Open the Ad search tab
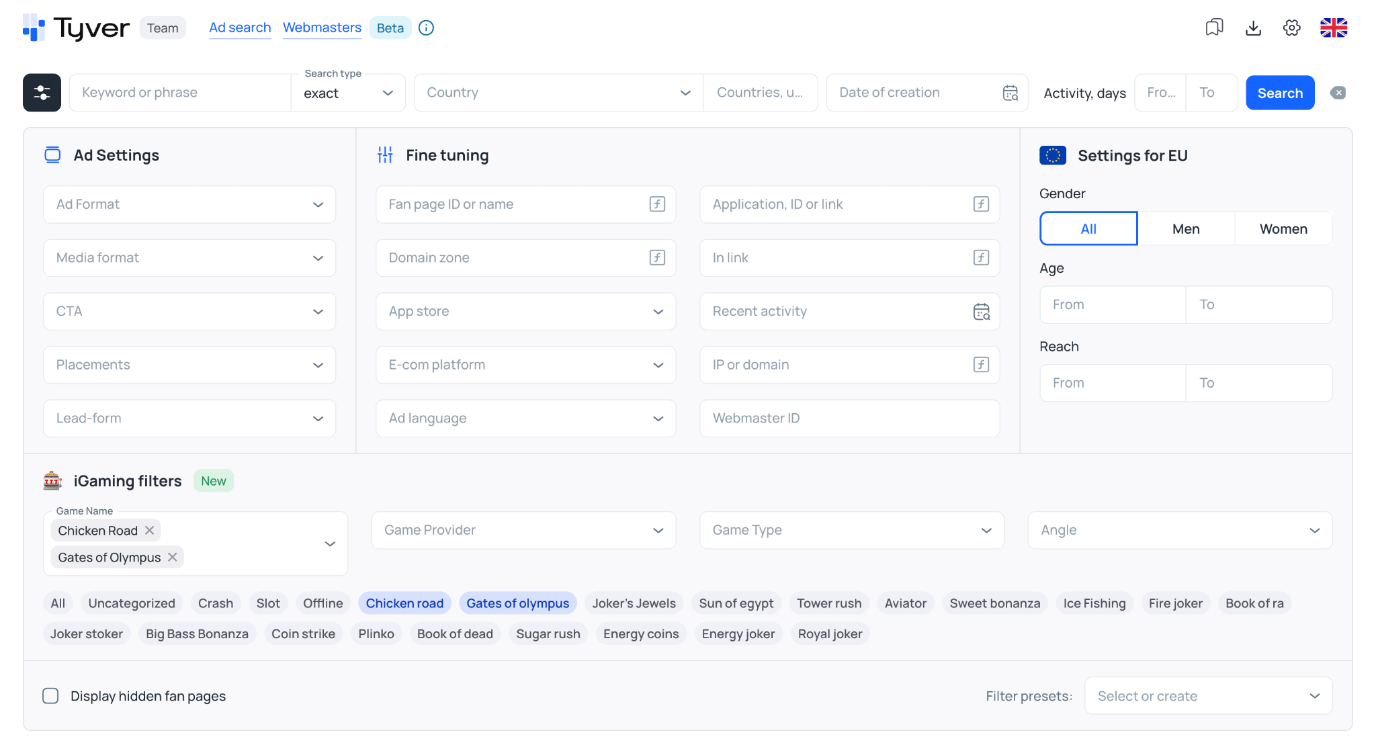This screenshot has width=1376, height=745. [x=240, y=28]
